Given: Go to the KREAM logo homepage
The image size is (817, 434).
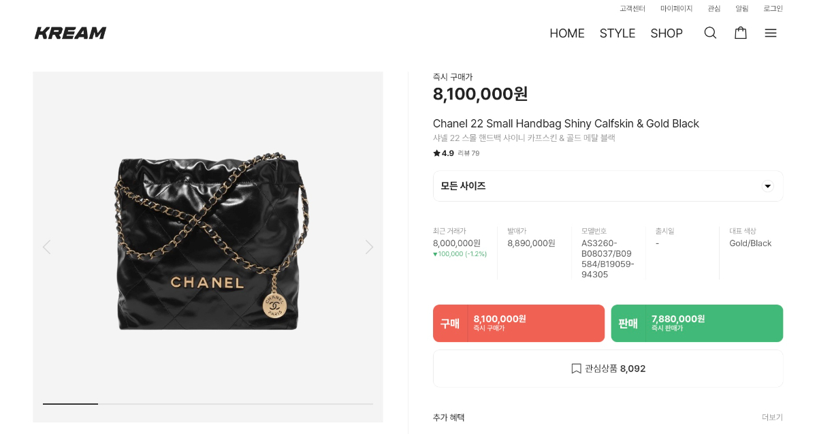Looking at the screenshot, I should tap(71, 33).
